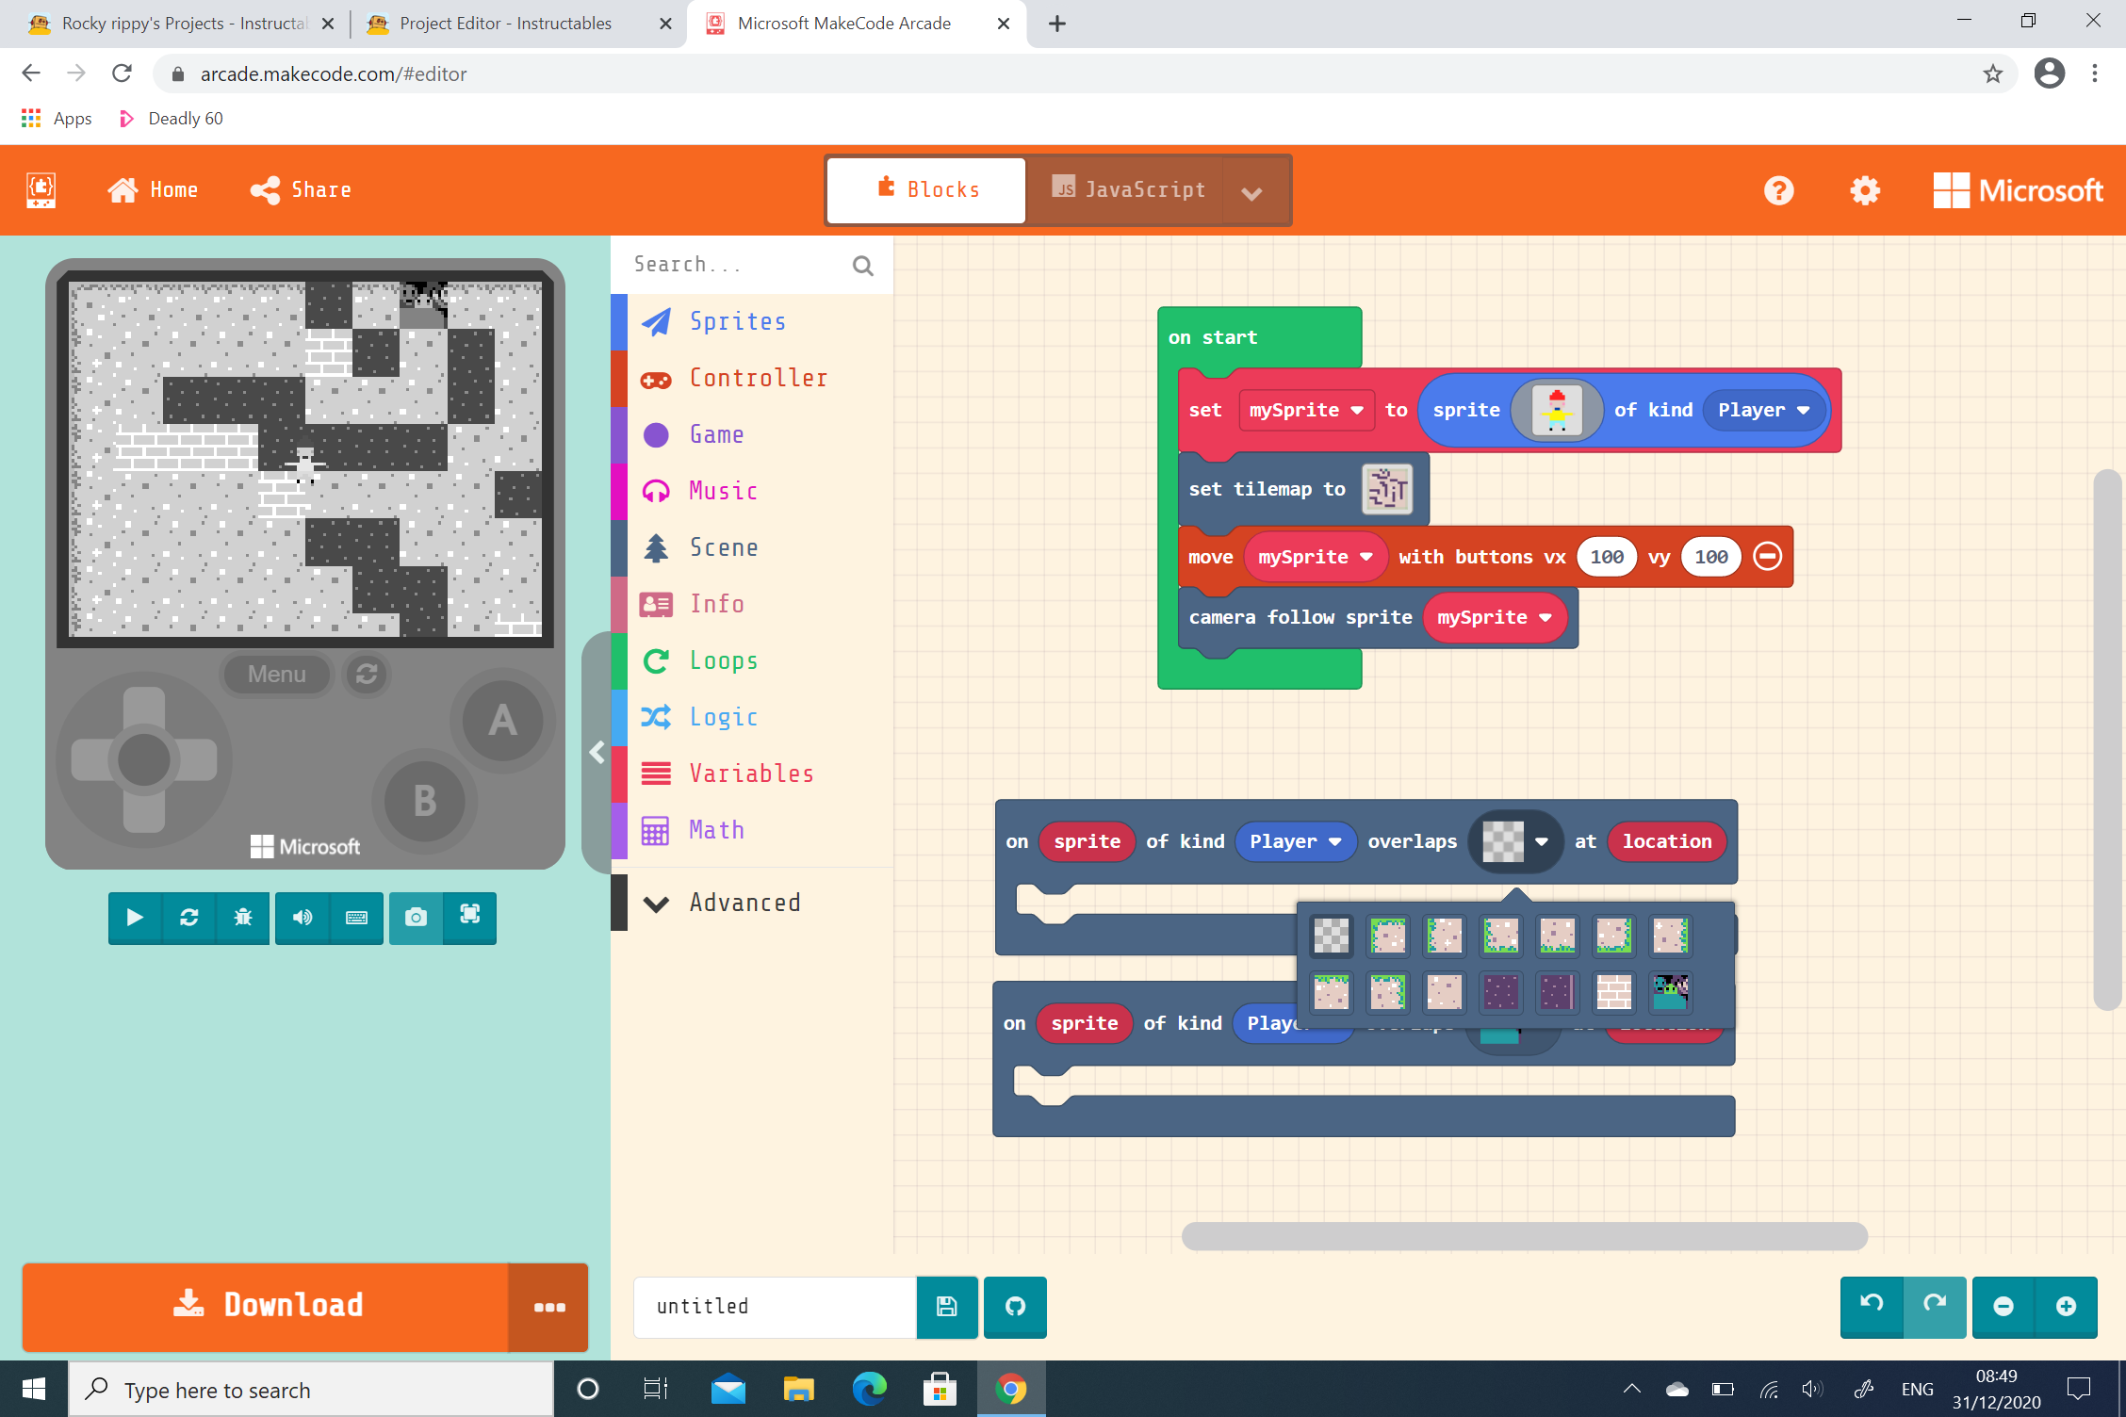This screenshot has width=2126, height=1417.
Task: Undo the last workspace action
Action: pyautogui.click(x=1871, y=1307)
